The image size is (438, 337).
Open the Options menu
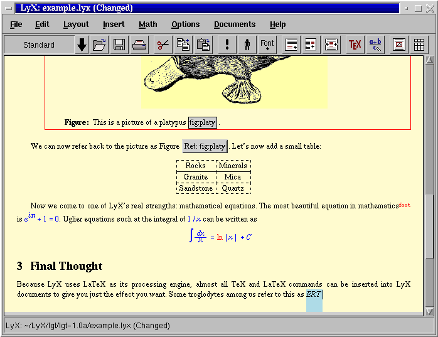(186, 24)
